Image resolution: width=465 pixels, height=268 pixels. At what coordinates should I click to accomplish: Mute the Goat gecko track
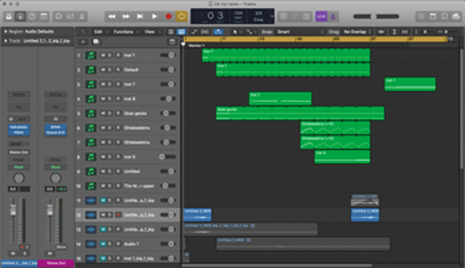point(103,113)
